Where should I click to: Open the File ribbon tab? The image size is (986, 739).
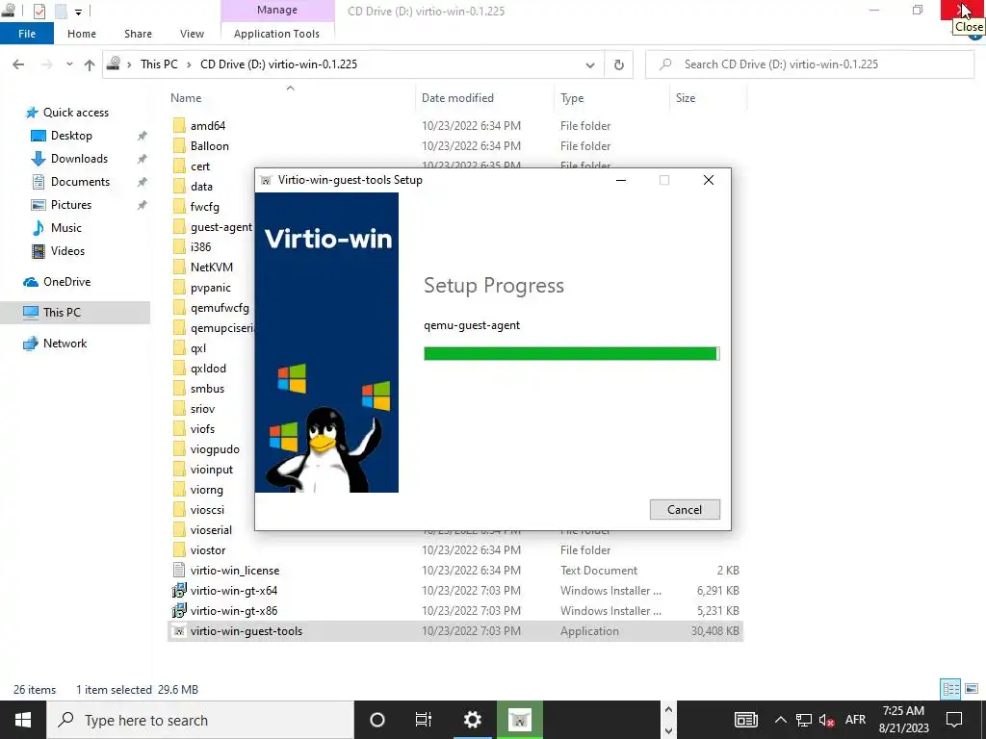click(27, 34)
